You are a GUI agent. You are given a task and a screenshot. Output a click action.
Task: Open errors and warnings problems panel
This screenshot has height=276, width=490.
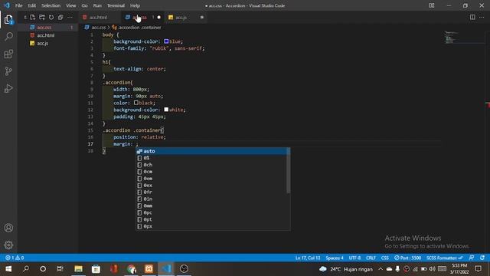coord(15,258)
